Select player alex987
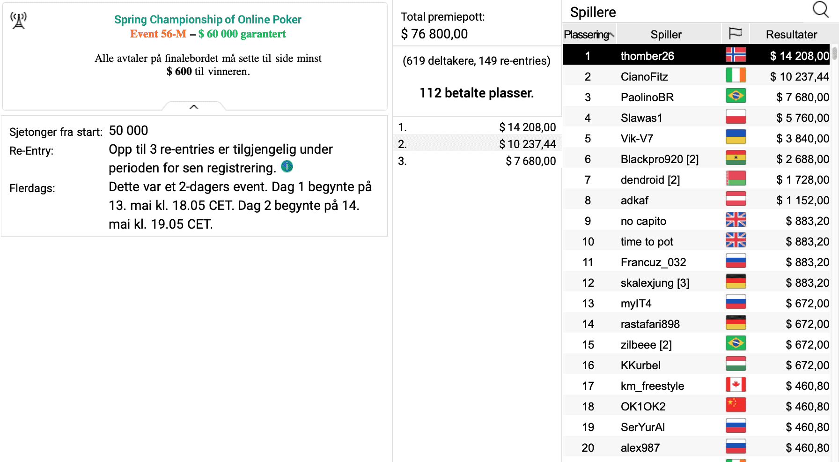This screenshot has width=839, height=462. (640, 447)
